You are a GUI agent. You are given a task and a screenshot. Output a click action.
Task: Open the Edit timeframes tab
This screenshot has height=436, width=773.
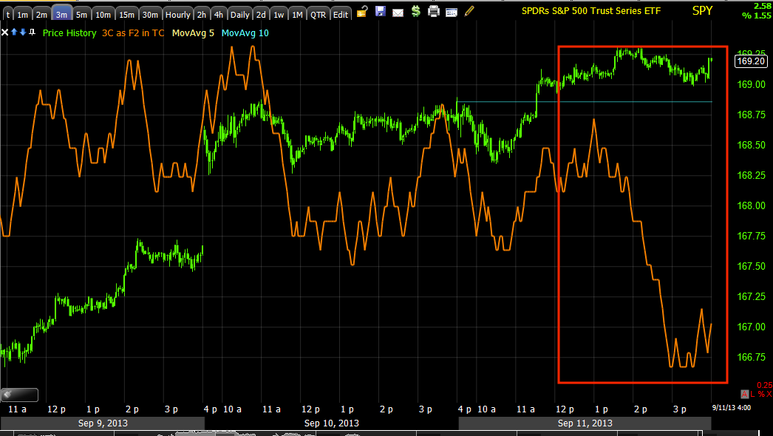tap(341, 14)
